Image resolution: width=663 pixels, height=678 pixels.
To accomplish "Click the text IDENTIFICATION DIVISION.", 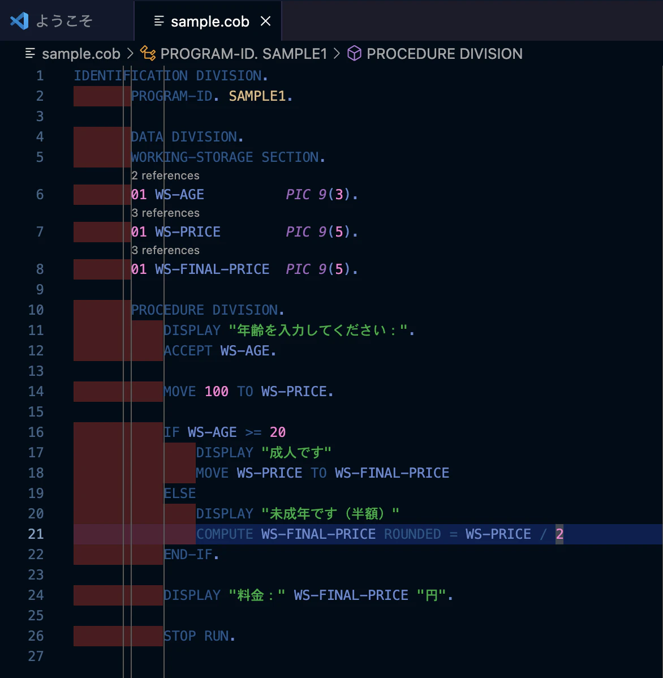I will point(171,76).
